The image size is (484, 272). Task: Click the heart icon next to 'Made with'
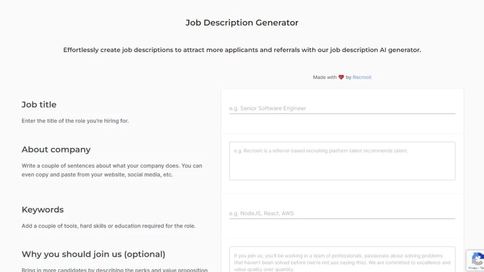coord(341,76)
